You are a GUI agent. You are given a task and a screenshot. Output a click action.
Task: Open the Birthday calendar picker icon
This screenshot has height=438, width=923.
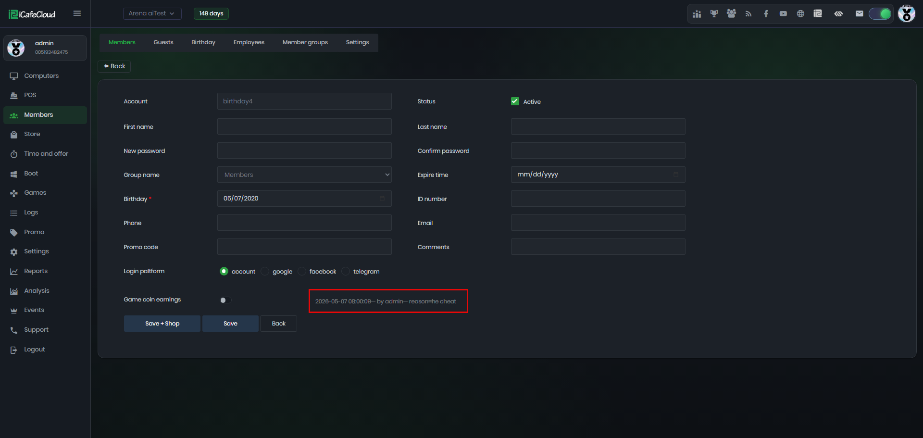[x=382, y=199]
